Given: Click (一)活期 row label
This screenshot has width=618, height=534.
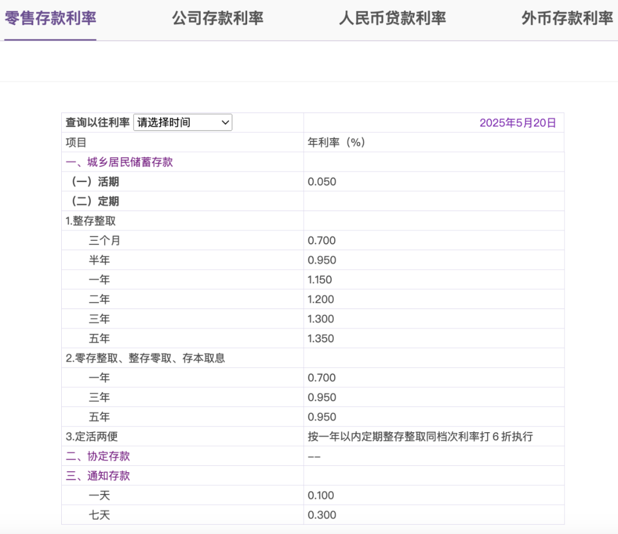Looking at the screenshot, I should (x=96, y=181).
